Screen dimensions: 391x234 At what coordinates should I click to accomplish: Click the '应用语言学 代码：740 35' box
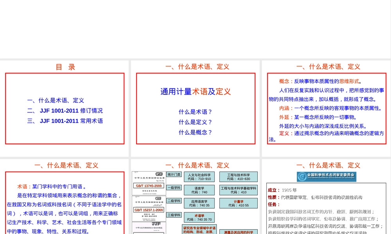(199, 204)
